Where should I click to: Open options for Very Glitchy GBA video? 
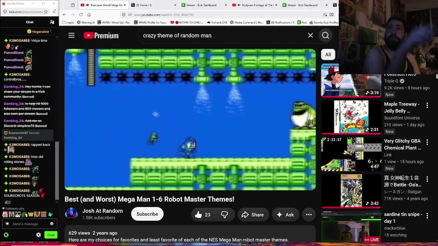pos(427,142)
